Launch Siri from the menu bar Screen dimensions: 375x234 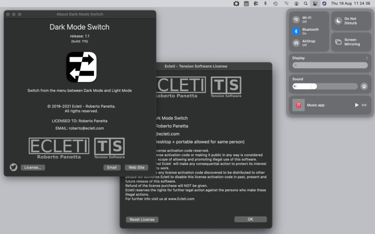tap(324, 4)
